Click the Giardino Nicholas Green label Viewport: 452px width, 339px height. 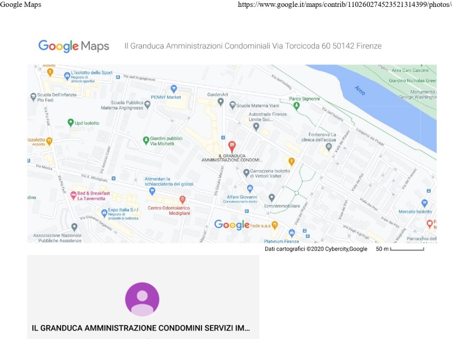click(413, 81)
